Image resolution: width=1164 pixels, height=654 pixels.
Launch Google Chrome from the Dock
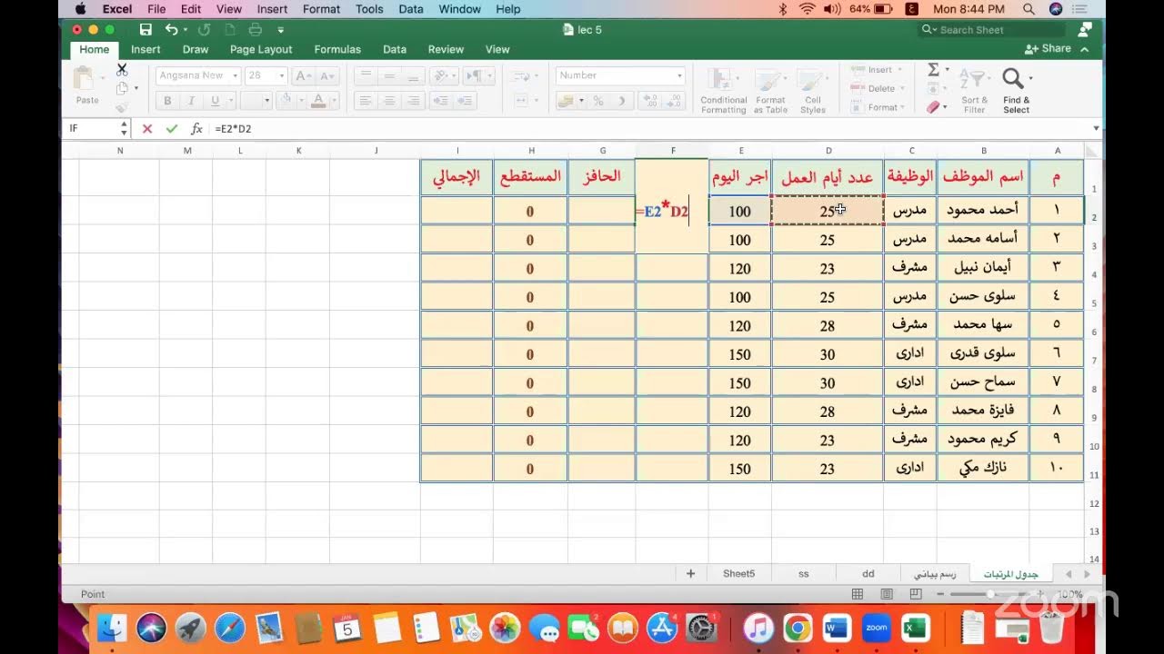click(798, 628)
